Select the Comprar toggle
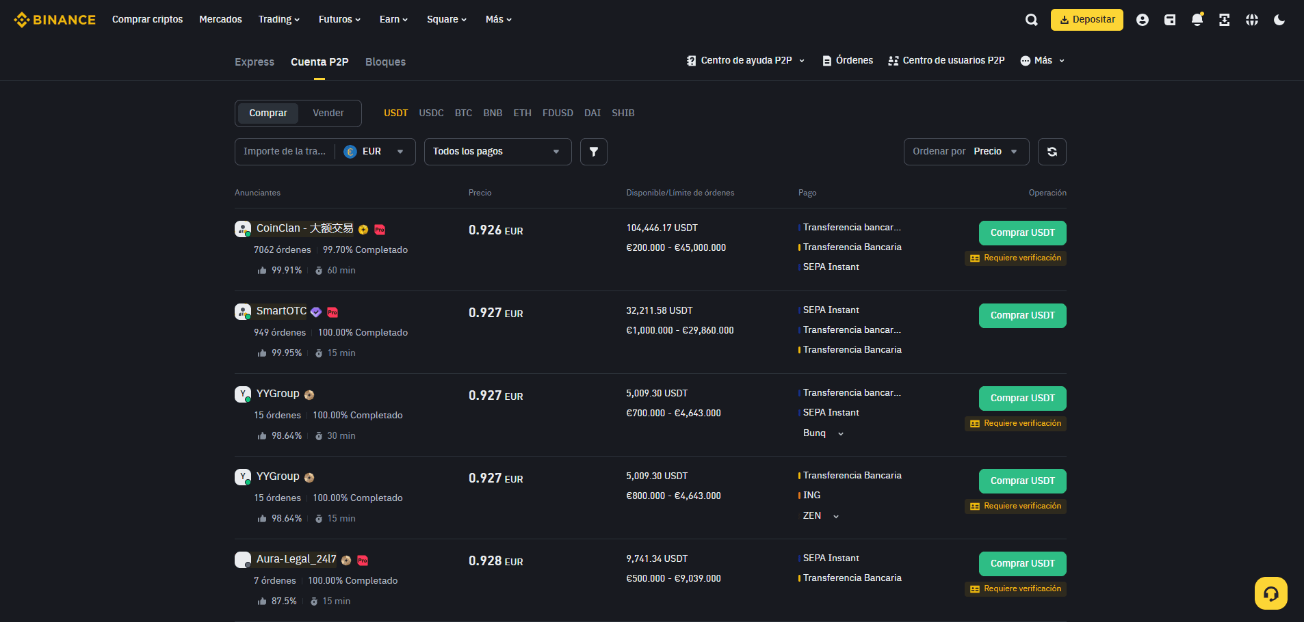The height and width of the screenshot is (622, 1304). [x=268, y=113]
